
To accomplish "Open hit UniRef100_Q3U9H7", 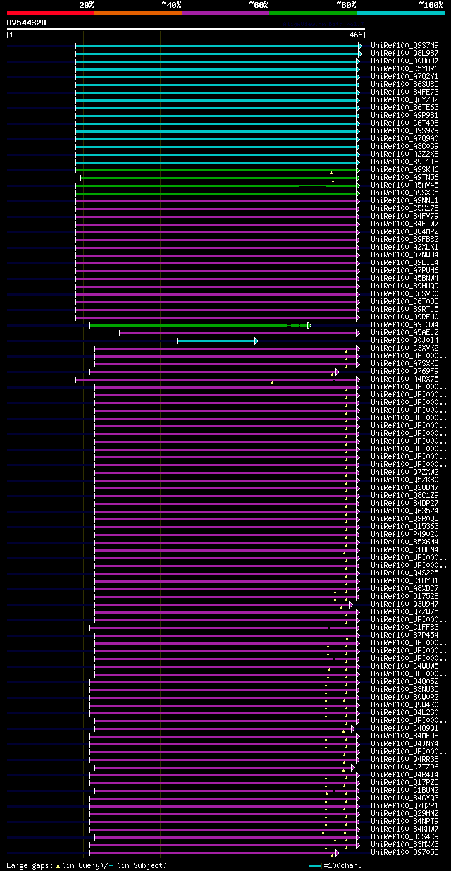I will tap(404, 604).
